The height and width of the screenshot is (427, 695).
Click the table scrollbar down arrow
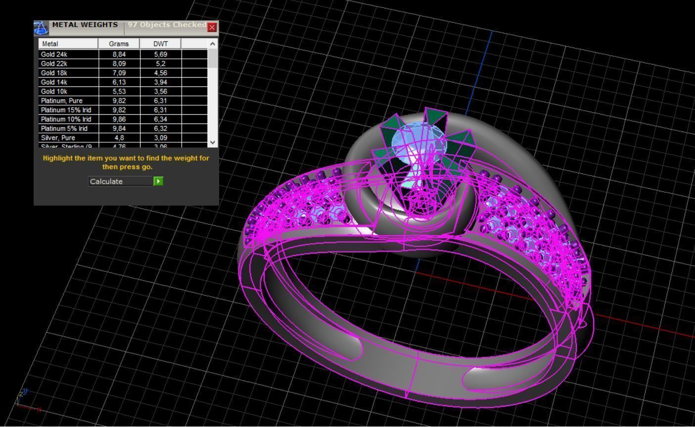pos(213,142)
